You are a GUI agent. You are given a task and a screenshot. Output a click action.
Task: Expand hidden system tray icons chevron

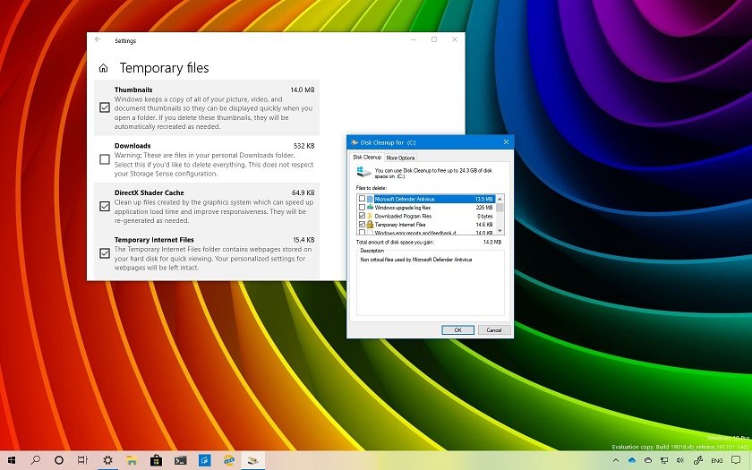[616, 459]
